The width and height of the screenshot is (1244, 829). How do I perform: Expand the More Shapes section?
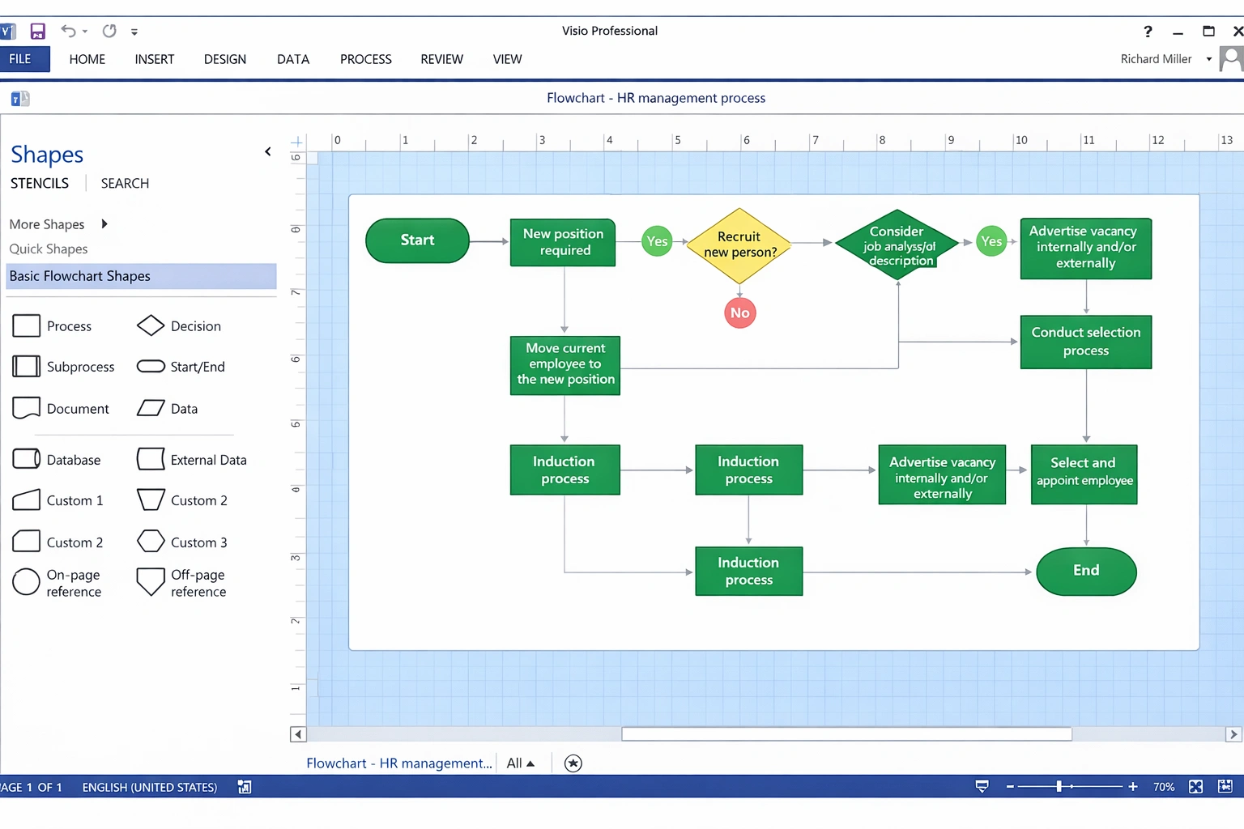pyautogui.click(x=46, y=224)
